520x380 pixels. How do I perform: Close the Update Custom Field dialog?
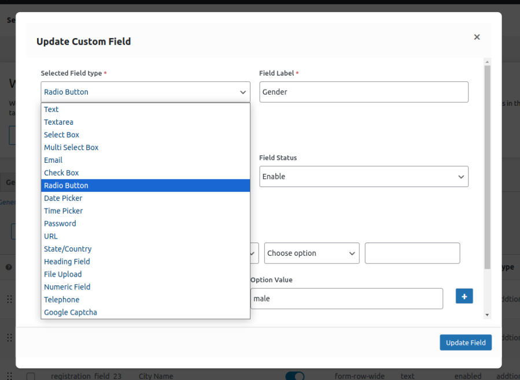477,37
